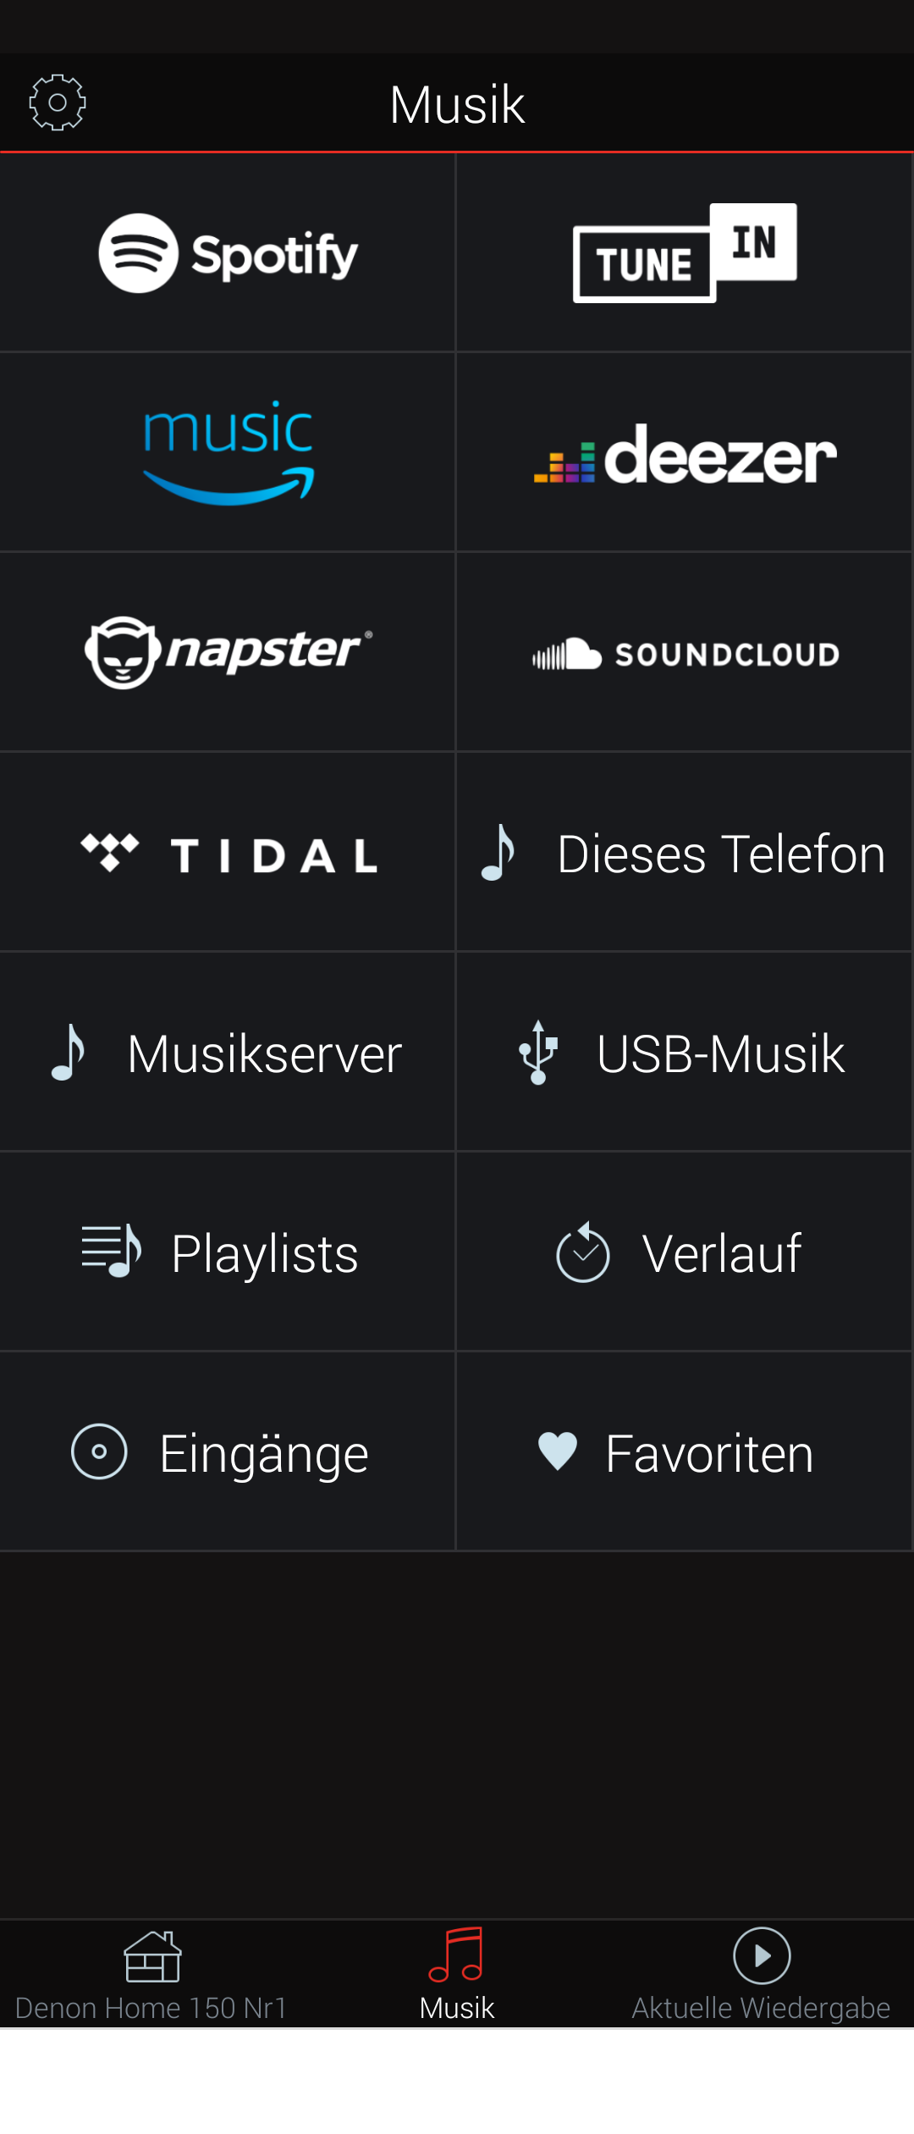The image size is (914, 2134).
Task: Open the Spotify music service
Action: click(228, 253)
